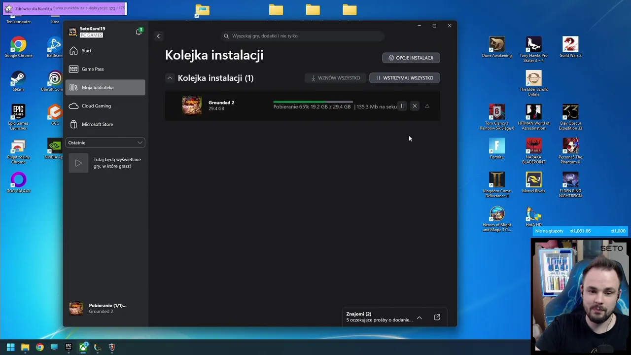
Task: Select Tony Hawks Pro Skater desktop icon
Action: [533, 49]
